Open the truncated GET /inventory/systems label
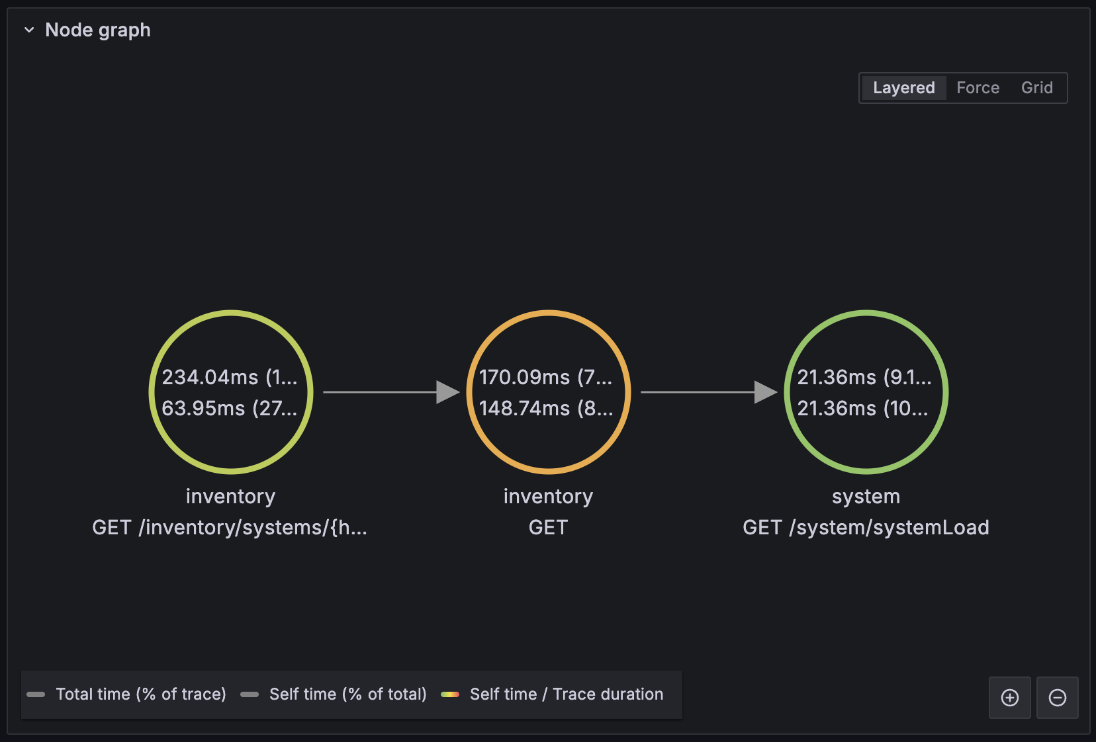 point(230,527)
